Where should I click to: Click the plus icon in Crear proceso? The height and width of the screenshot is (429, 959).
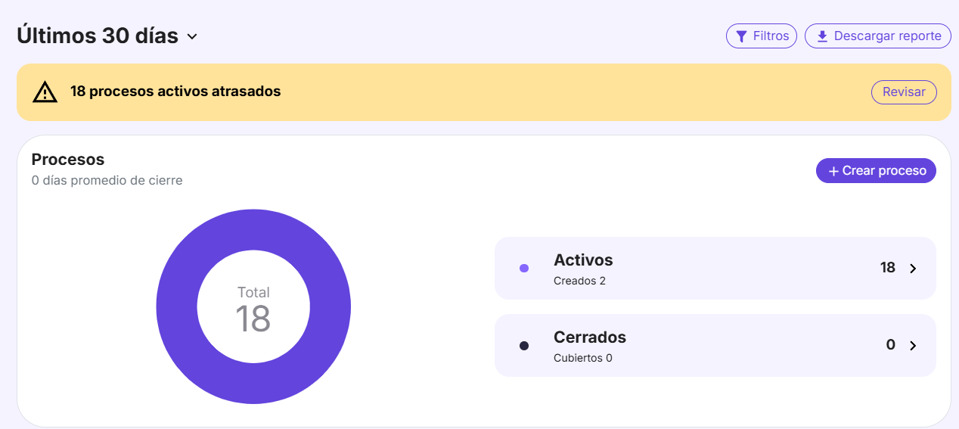pyautogui.click(x=833, y=172)
